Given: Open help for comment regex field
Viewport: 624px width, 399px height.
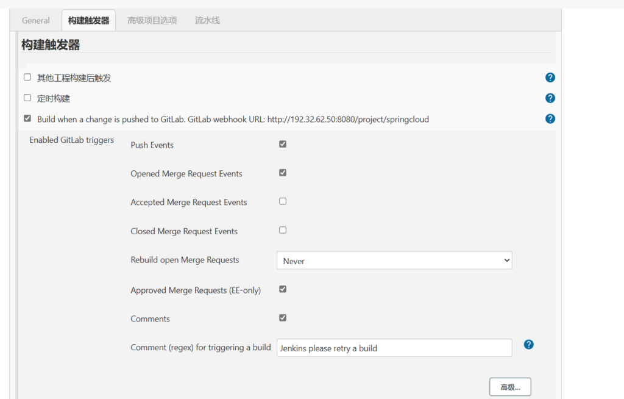Looking at the screenshot, I should coord(528,345).
